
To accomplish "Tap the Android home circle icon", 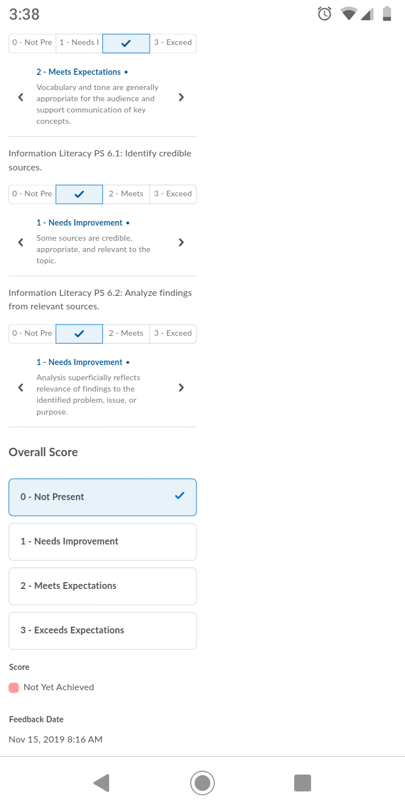I will (202, 782).
